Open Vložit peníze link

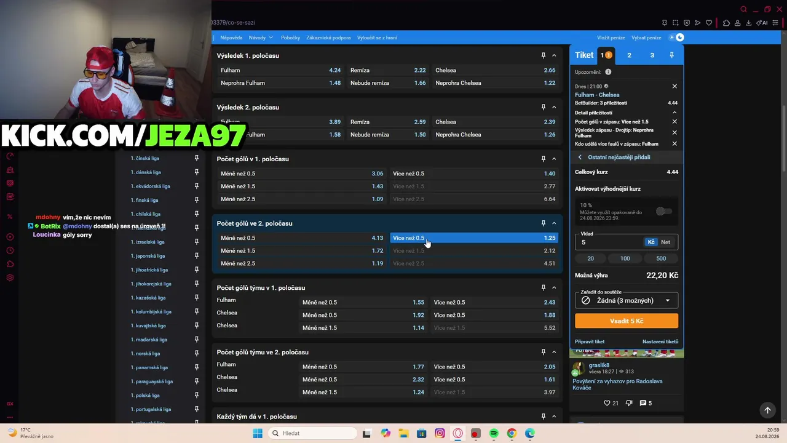(611, 38)
